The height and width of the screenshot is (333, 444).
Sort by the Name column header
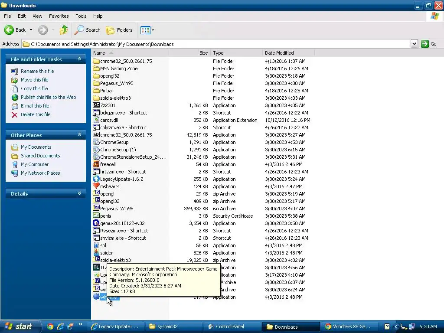click(130, 53)
